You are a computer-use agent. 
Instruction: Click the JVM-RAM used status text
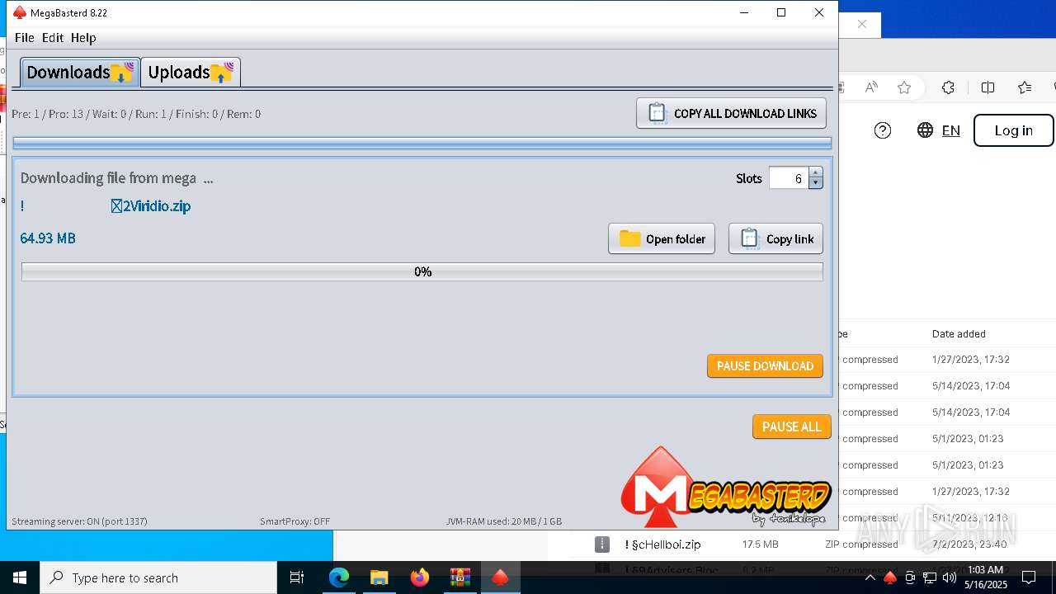pyautogui.click(x=503, y=521)
